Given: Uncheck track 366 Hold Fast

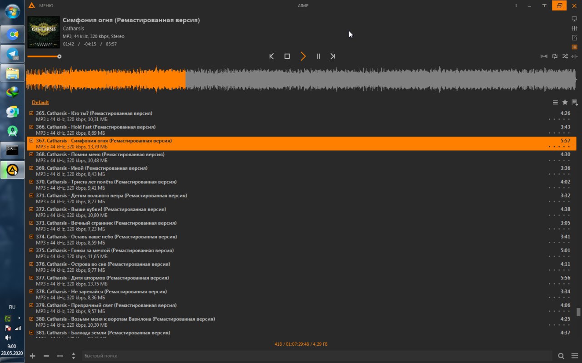Looking at the screenshot, I should coord(31,127).
